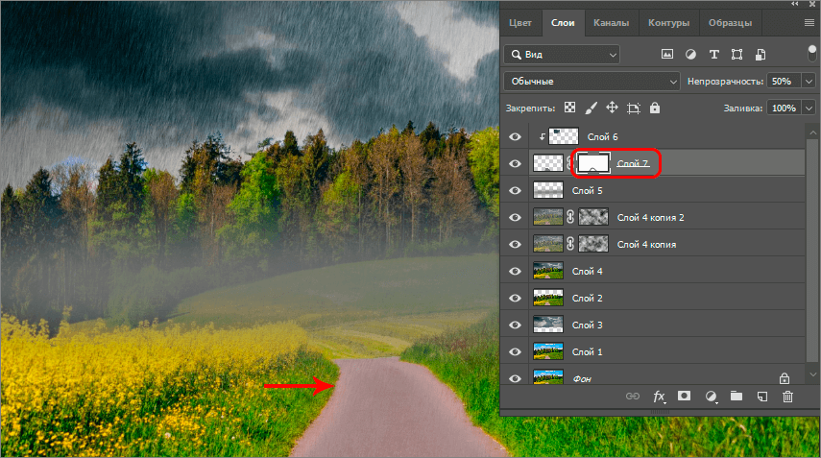821x458 pixels.
Task: Lock image pixels brush icon
Action: (x=591, y=108)
